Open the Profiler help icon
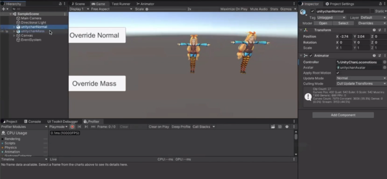The image size is (387, 179). pyautogui.click(x=287, y=127)
